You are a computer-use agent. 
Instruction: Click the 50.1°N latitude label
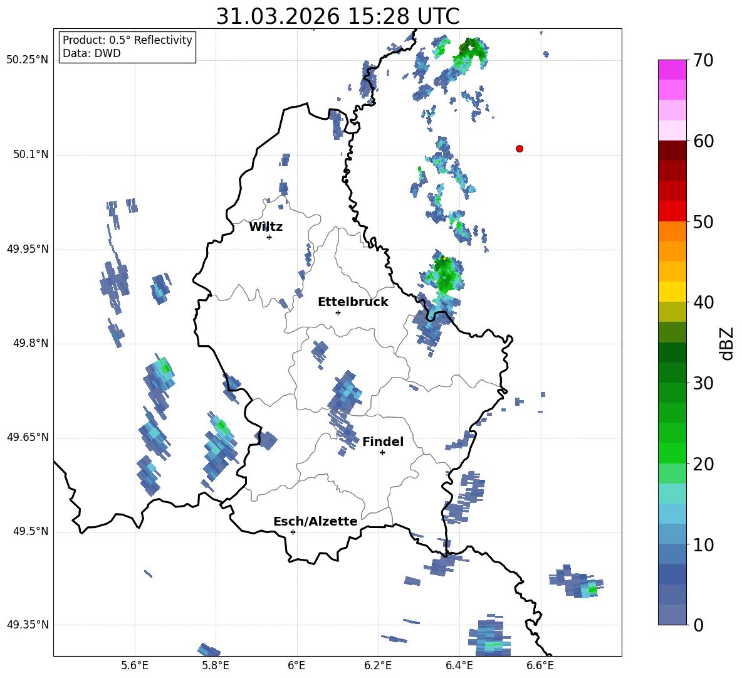[x=31, y=154]
